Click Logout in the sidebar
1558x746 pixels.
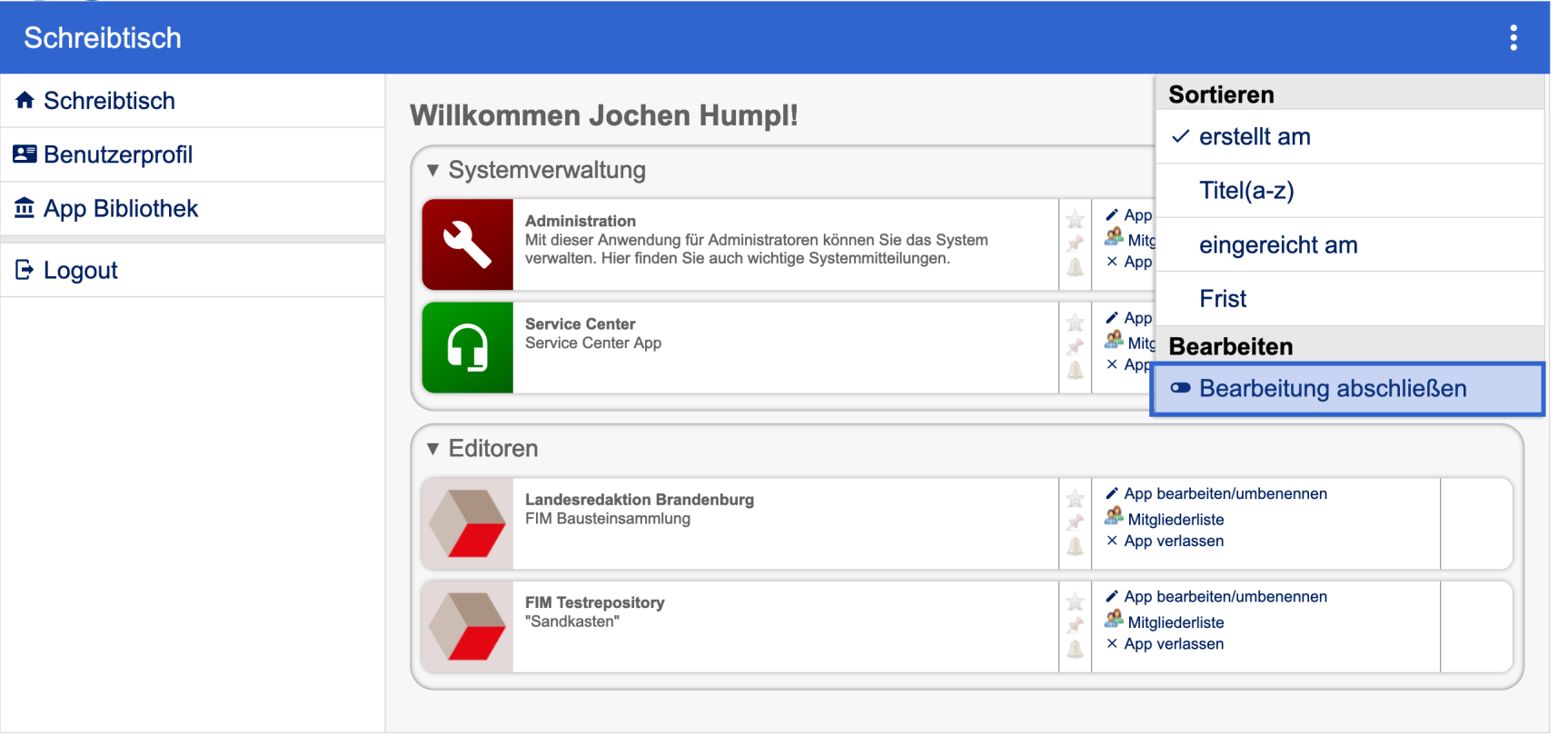pyautogui.click(x=80, y=271)
